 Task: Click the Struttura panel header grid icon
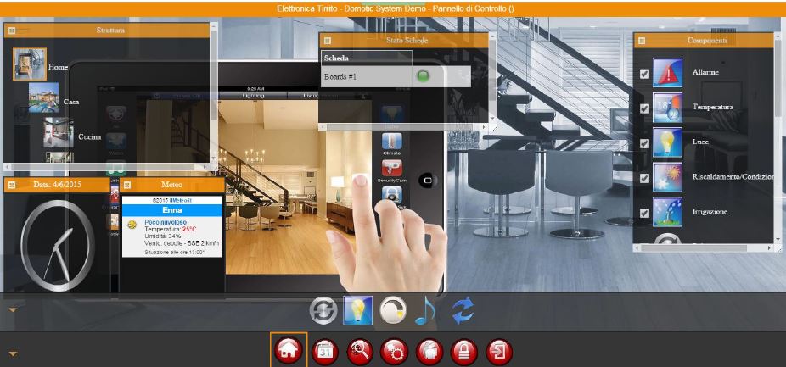point(12,31)
